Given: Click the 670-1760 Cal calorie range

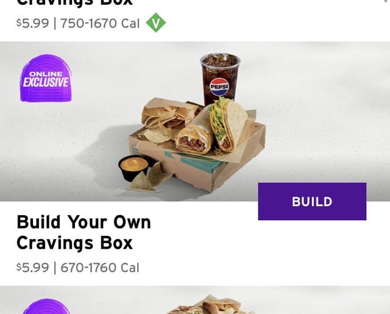Looking at the screenshot, I should tap(100, 268).
